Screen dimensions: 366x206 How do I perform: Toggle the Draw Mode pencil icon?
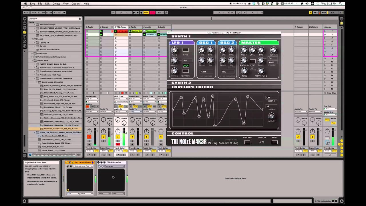166,13
